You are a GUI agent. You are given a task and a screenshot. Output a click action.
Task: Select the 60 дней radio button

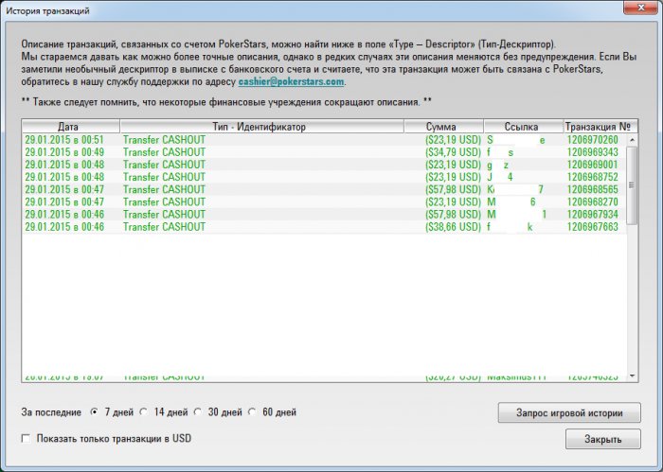(x=253, y=412)
